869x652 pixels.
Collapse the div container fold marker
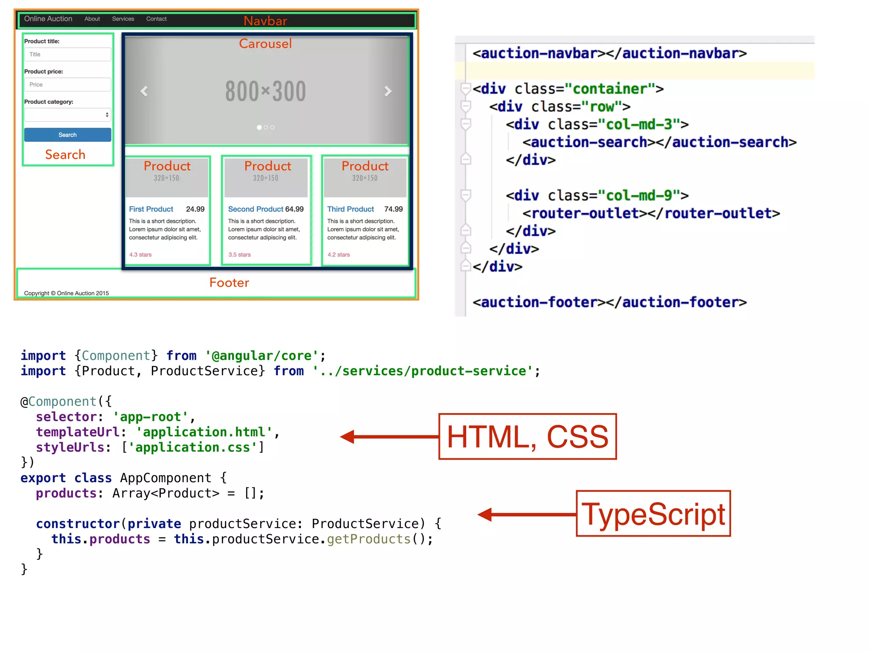click(466, 89)
